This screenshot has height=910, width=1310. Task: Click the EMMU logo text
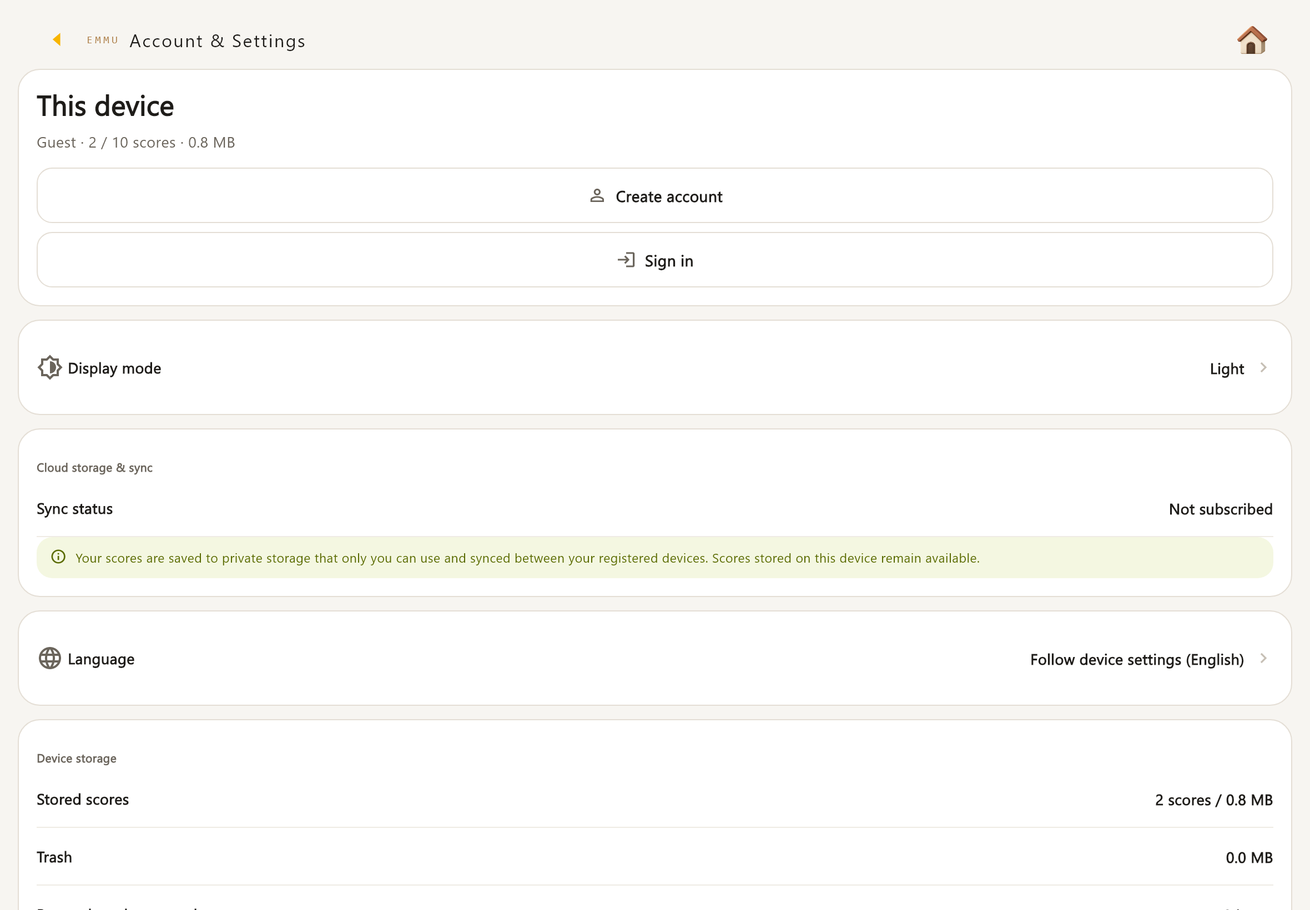[103, 40]
